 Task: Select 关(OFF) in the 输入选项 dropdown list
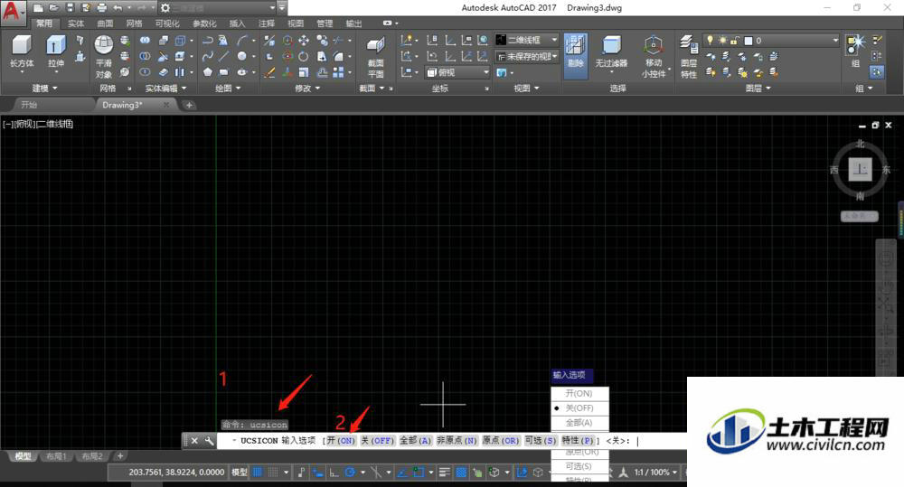580,408
